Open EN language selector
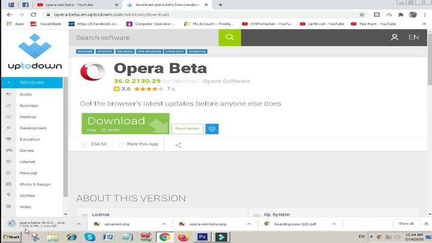 [414, 37]
